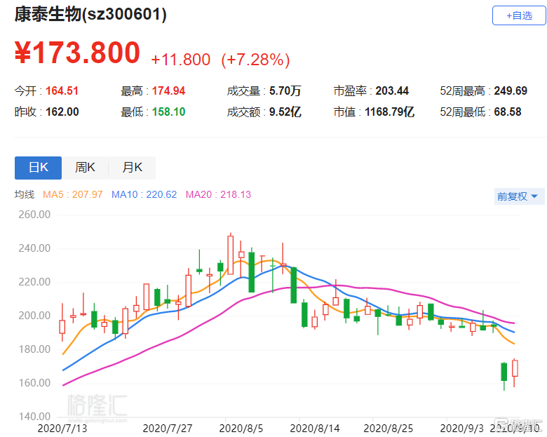
Task: Click the price change +11.800 value
Action: point(181,60)
